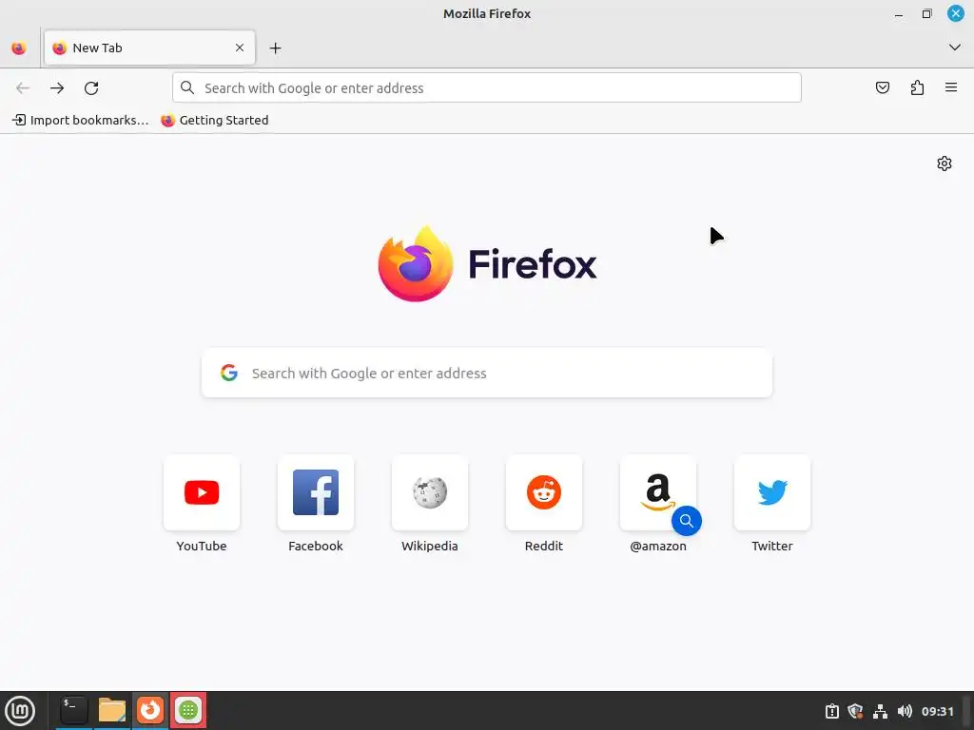Screen dimensions: 974x730
Task: Go forward one page
Action: pos(57,88)
